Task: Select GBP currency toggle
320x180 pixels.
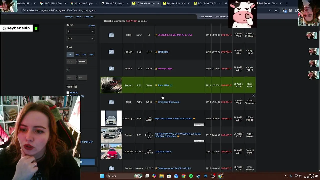Action: 91,55
